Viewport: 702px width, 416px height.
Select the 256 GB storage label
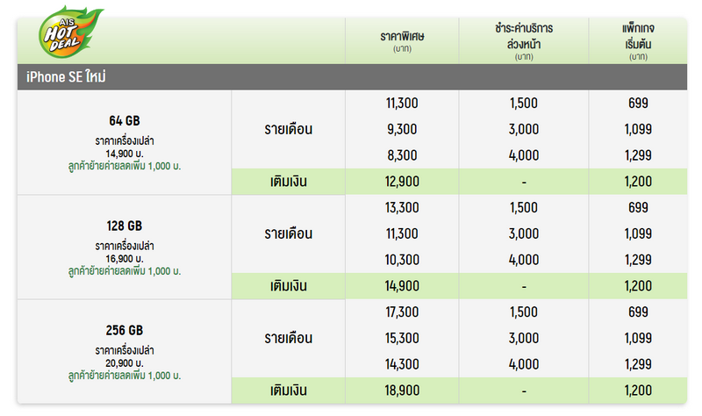124,330
